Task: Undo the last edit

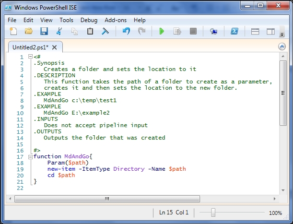Action: [x=126, y=31]
